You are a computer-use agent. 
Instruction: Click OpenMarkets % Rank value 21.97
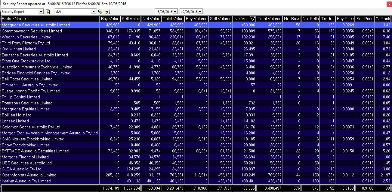tap(383, 175)
